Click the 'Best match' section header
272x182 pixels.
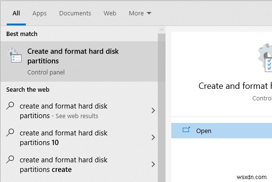22,34
